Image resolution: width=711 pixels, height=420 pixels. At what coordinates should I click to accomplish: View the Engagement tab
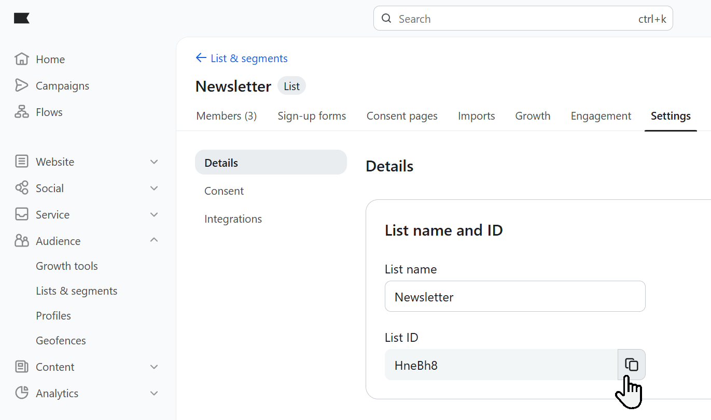(x=601, y=116)
